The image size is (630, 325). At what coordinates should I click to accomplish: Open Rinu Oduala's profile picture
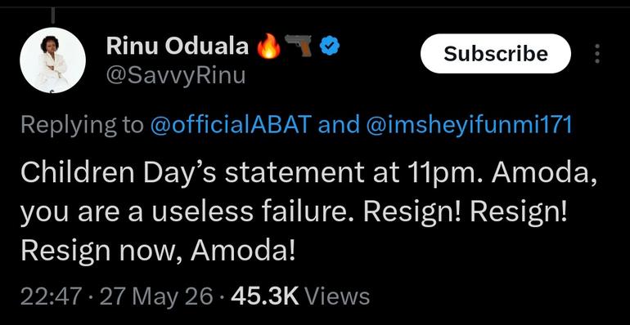pos(52,60)
